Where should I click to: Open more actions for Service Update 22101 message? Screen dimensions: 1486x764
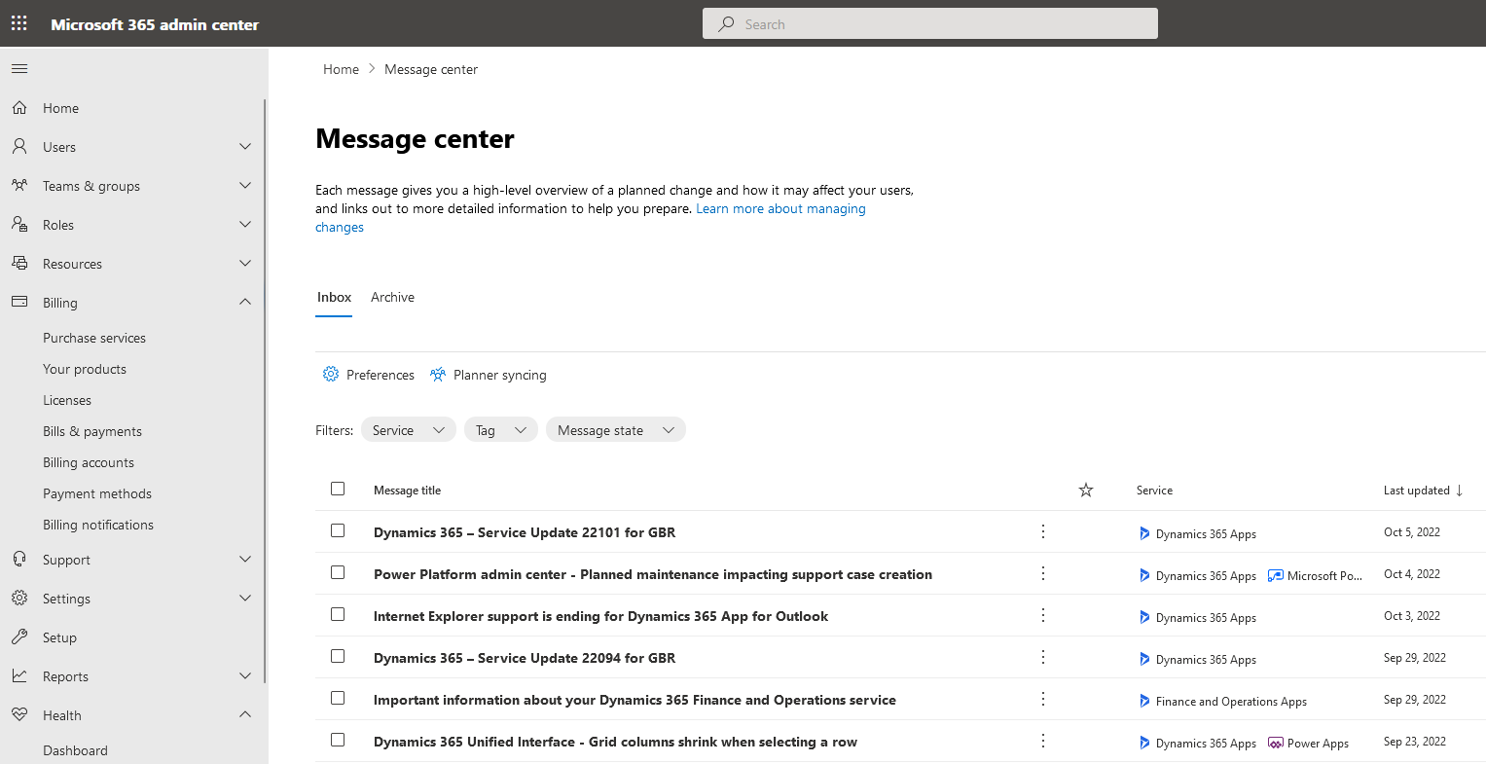pos(1042,531)
